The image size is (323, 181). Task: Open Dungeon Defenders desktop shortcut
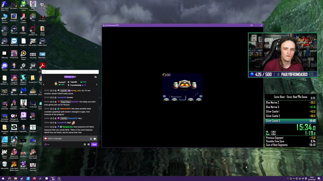[x=14, y=104]
